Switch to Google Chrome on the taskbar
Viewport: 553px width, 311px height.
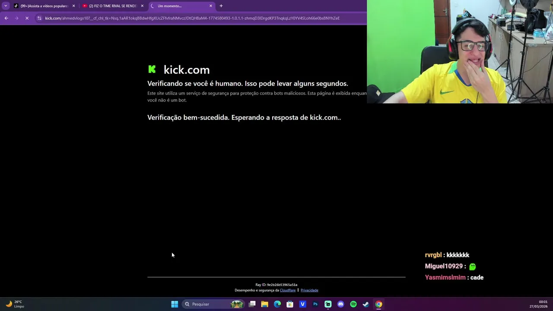(x=378, y=304)
